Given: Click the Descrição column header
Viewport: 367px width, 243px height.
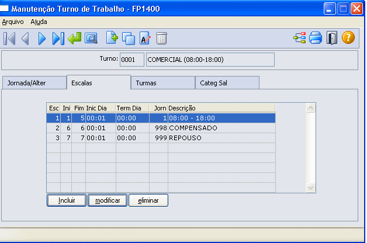Looking at the screenshot, I should pyautogui.click(x=221, y=108).
